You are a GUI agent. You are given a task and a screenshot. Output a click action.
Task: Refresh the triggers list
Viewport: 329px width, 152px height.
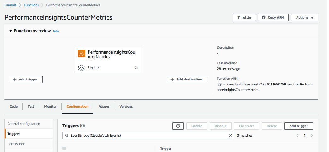tap(178, 126)
